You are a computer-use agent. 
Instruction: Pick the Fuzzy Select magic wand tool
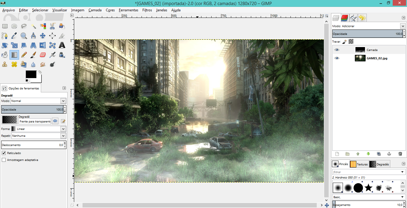click(x=33, y=26)
